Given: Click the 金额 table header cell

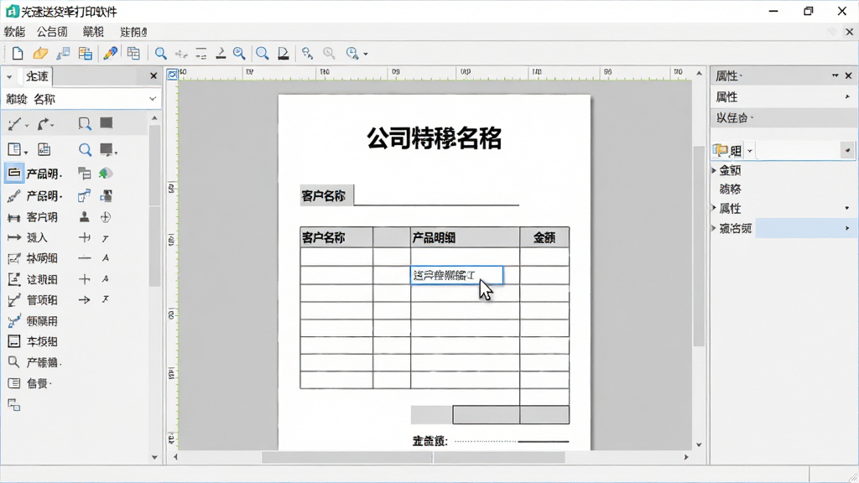Looking at the screenshot, I should 544,237.
